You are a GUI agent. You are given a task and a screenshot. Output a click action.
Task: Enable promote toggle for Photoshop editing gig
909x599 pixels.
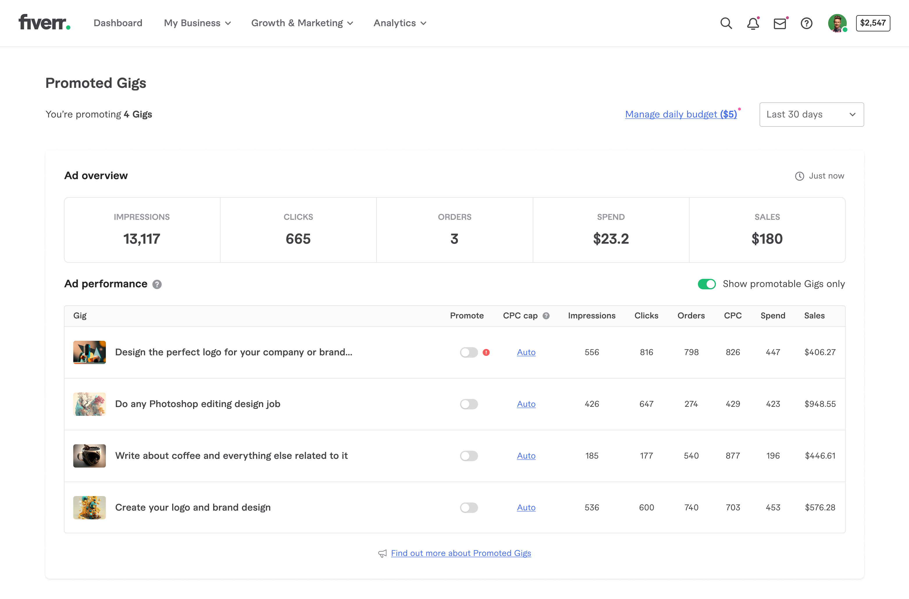[x=469, y=404]
